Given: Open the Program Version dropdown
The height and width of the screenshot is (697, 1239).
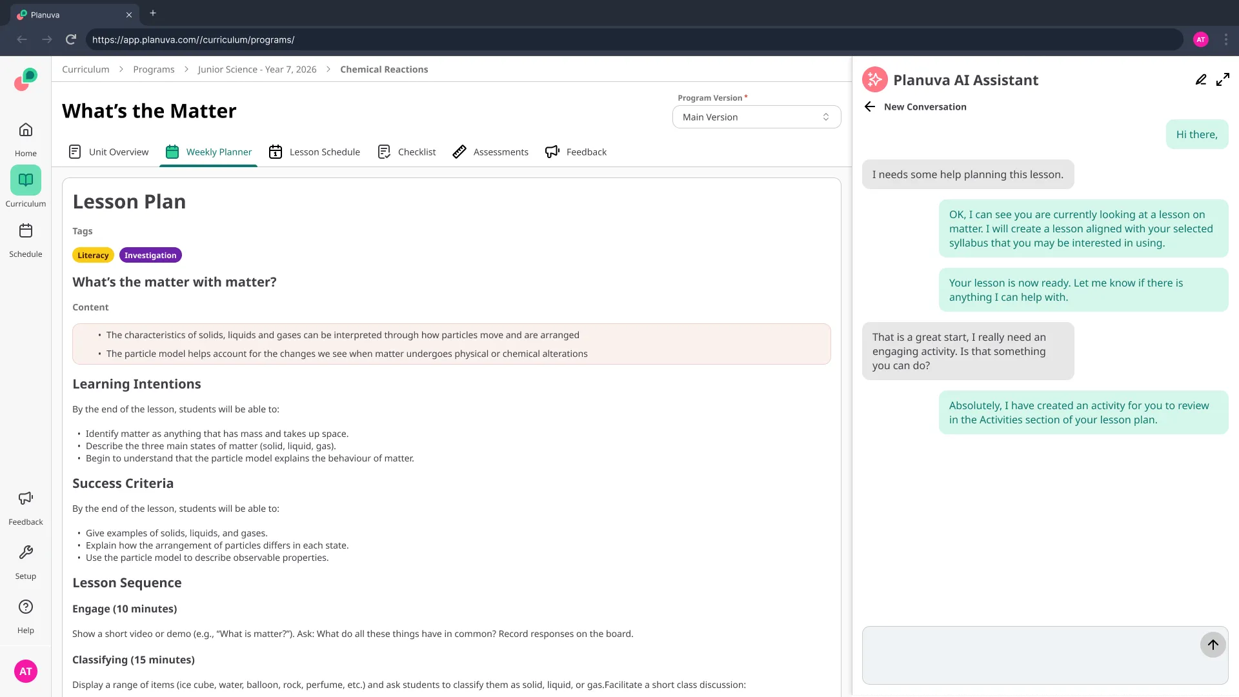Looking at the screenshot, I should tap(756, 117).
